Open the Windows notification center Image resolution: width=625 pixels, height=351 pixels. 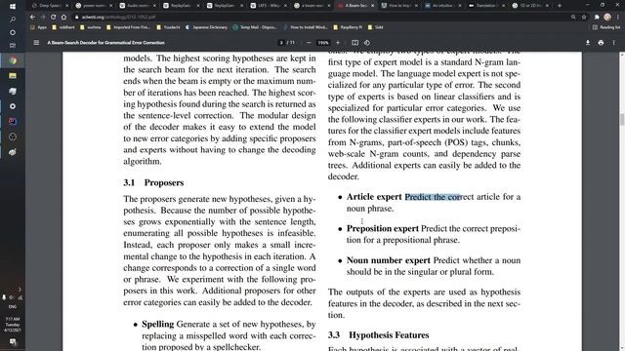click(13, 342)
